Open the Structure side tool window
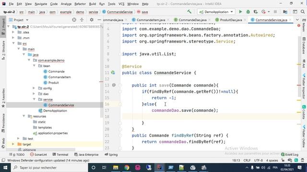307x172 pixels. pos(3,50)
